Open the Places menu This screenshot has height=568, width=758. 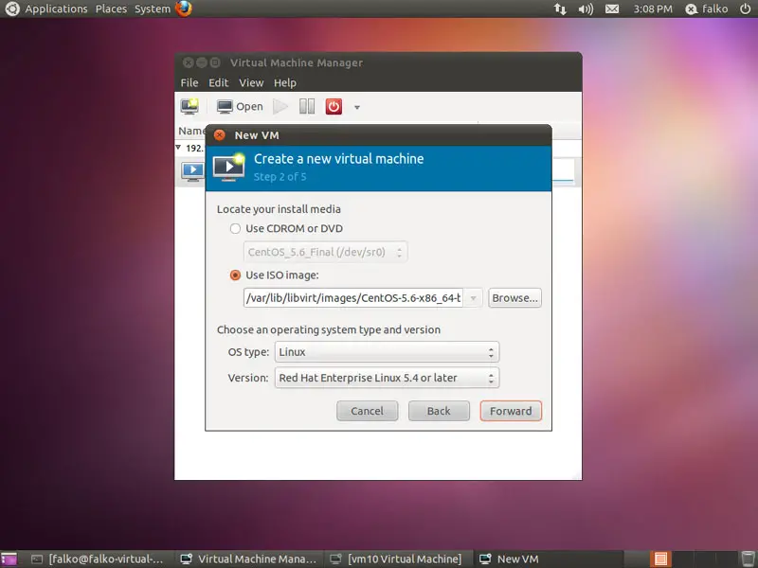pyautogui.click(x=111, y=9)
